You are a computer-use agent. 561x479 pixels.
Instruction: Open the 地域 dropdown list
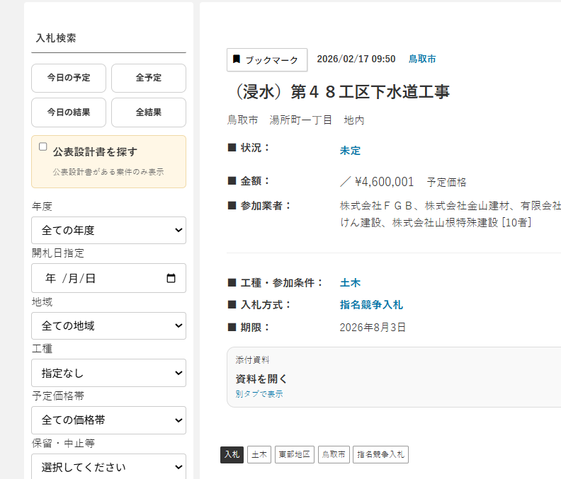108,325
